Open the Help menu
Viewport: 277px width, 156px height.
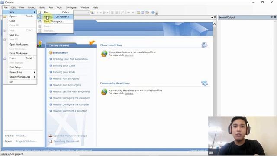95,7
